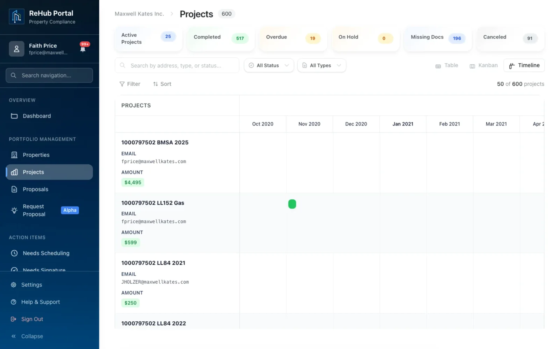
Task: Click the Jan 2021 timeline column header
Action: click(x=403, y=124)
